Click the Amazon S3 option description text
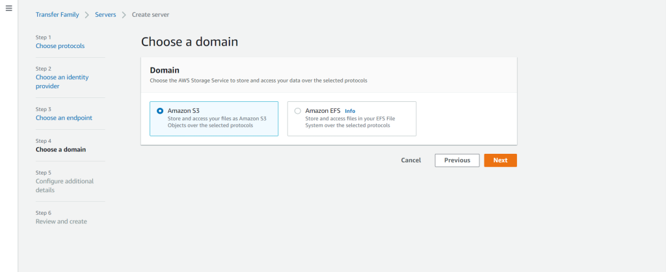This screenshot has height=272, width=666. (217, 122)
